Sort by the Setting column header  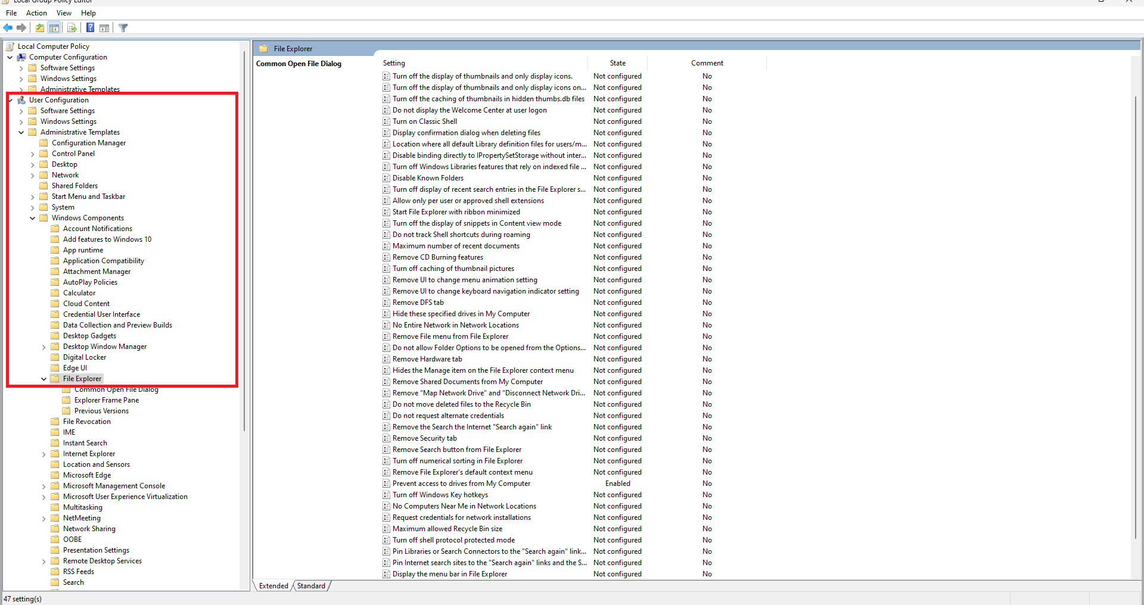pyautogui.click(x=484, y=63)
